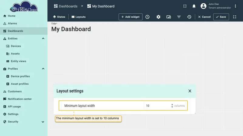Open the filters icon
The image size is (243, 136).
[x=179, y=17]
